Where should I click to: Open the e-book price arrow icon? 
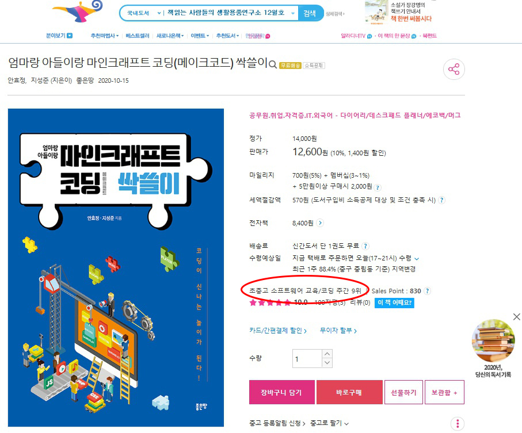pos(320,223)
